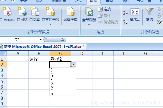The image size is (163, 108).
Task: Sort descending Z to A
Action: pos(125,22)
